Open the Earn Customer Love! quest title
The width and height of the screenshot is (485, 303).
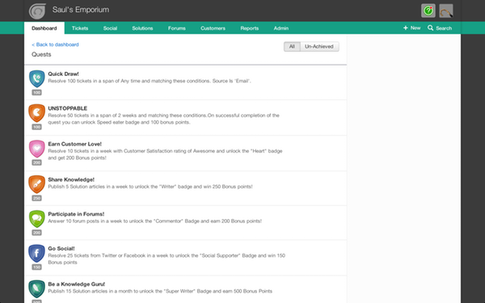pos(75,144)
